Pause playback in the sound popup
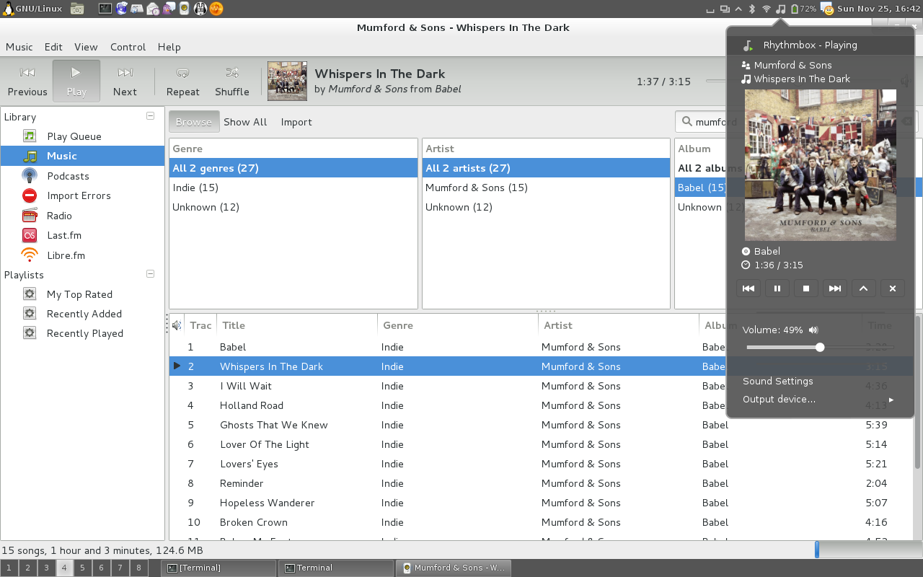Image resolution: width=923 pixels, height=577 pixels. [x=777, y=288]
